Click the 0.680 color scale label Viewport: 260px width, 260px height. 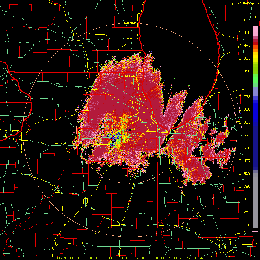coord(245,109)
